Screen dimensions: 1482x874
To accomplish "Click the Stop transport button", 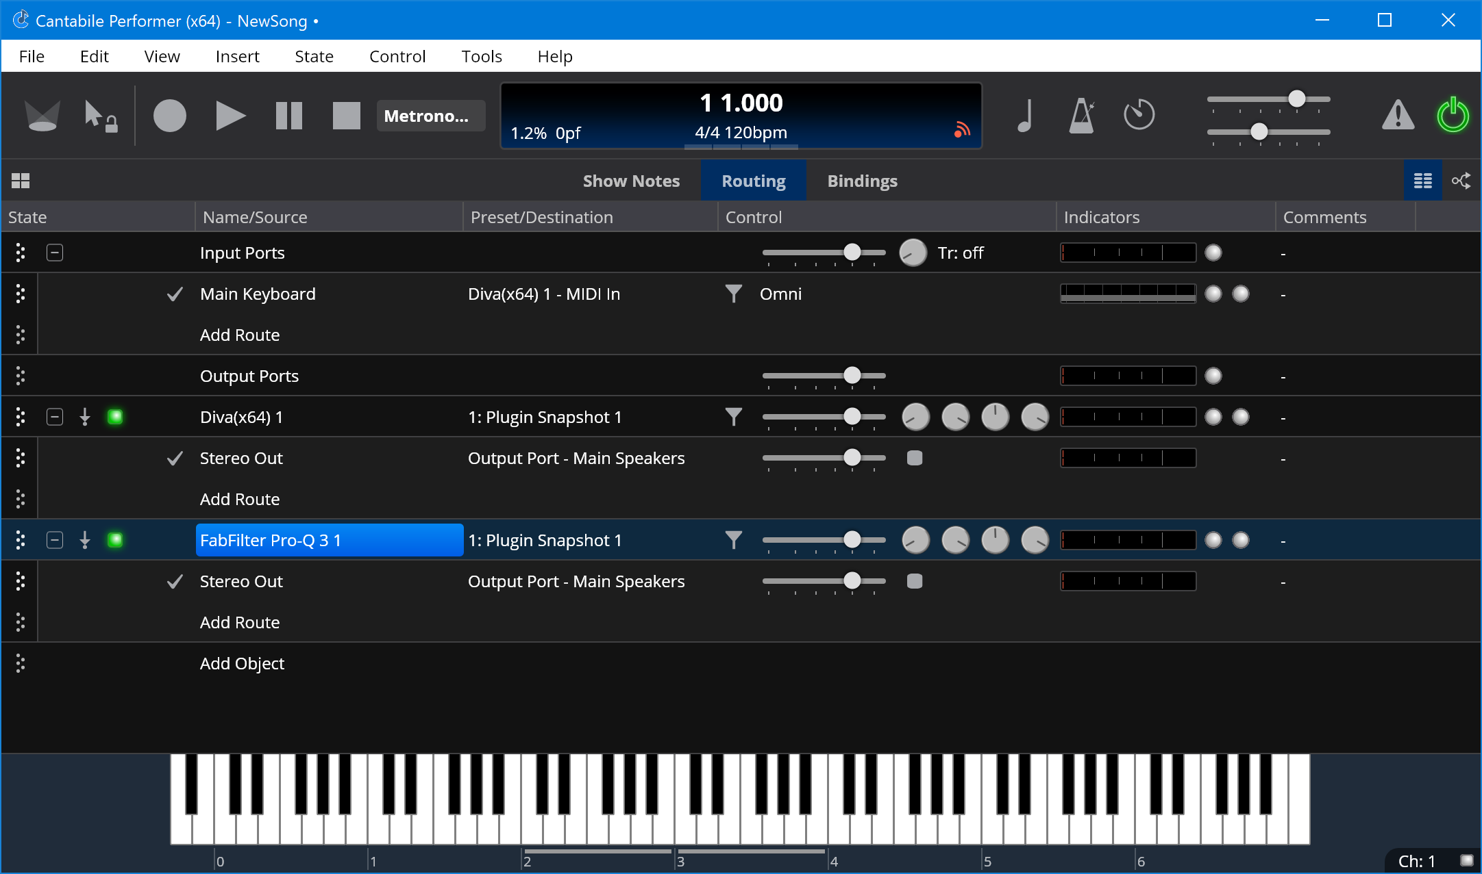I will click(346, 115).
